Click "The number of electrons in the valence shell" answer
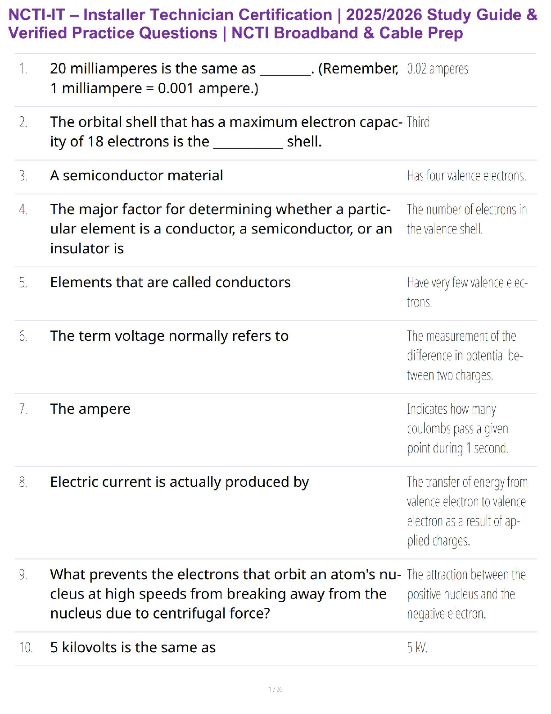This screenshot has width=551, height=714. click(x=466, y=219)
